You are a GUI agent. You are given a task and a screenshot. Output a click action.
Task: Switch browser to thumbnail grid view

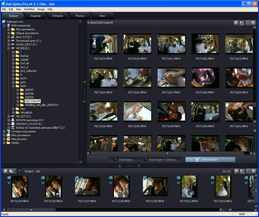[241, 22]
